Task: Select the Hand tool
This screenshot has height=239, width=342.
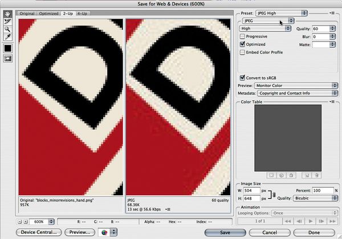Action: pos(8,13)
